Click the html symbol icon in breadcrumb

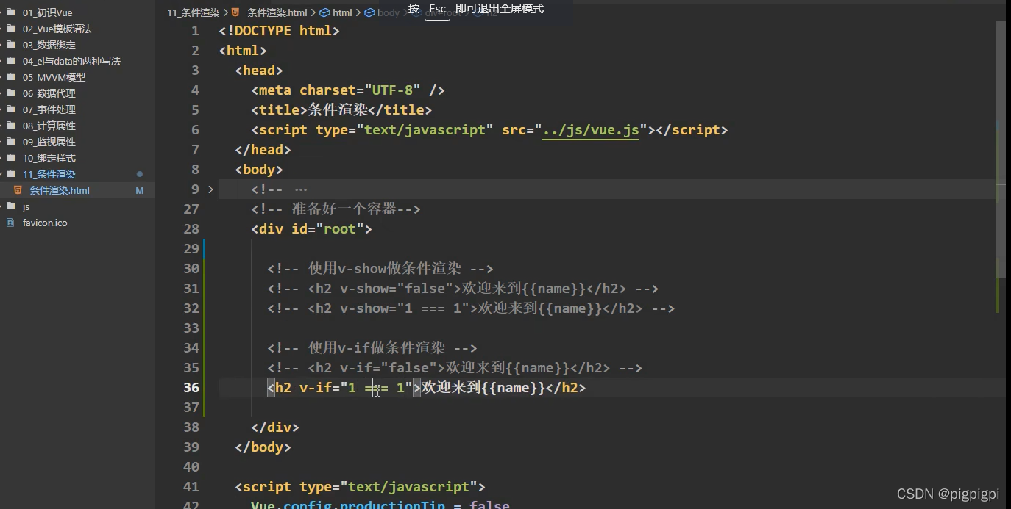[324, 12]
